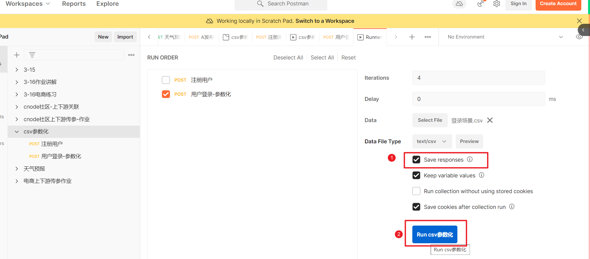Check the 注册用户 request in run order
Image resolution: width=590 pixels, height=259 pixels.
click(166, 80)
